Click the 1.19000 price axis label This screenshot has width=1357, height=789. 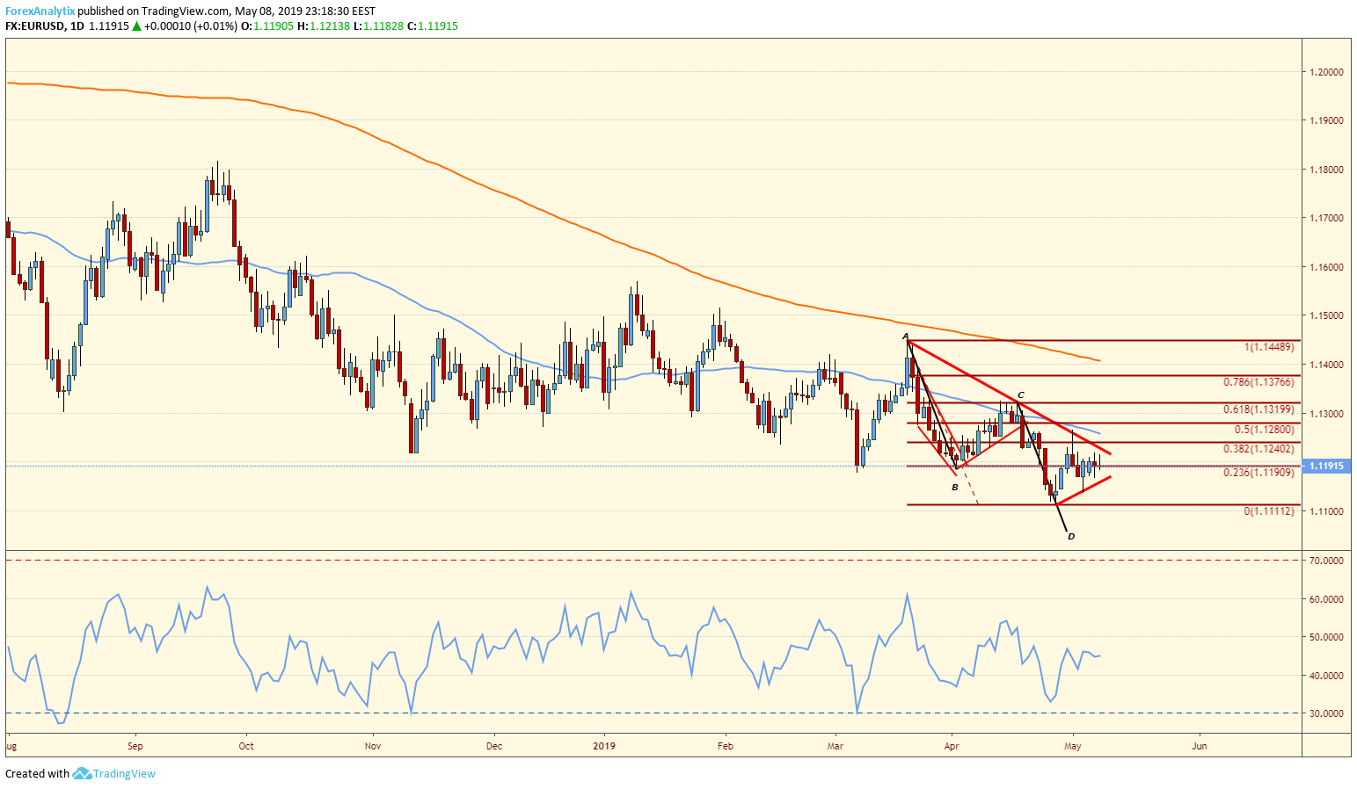[x=1326, y=120]
